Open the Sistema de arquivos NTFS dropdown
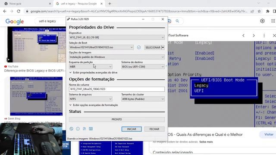This screenshot has height=155, width=276. coord(91,99)
